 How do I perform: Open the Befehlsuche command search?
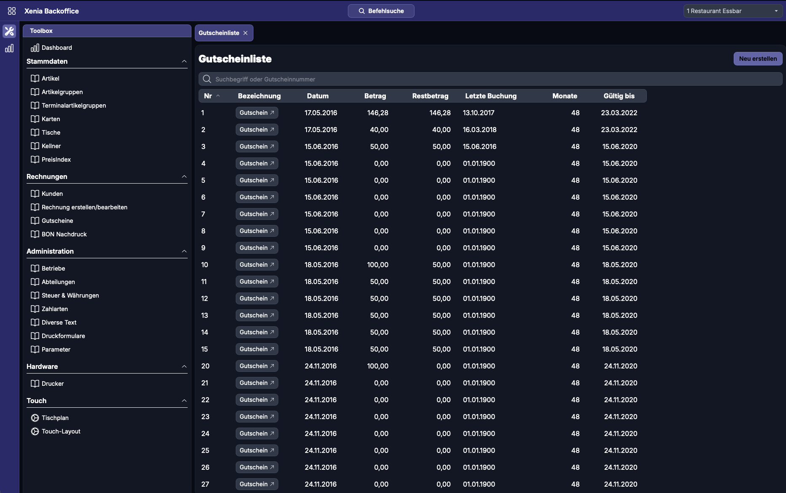(x=381, y=11)
